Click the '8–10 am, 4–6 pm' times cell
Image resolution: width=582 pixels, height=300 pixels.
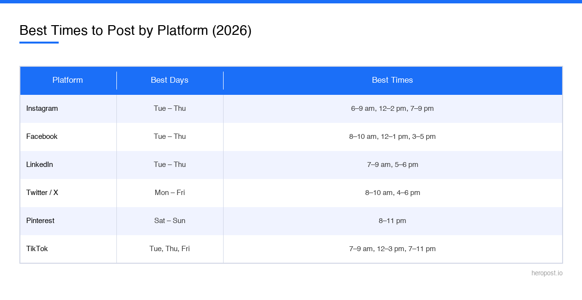(392, 193)
